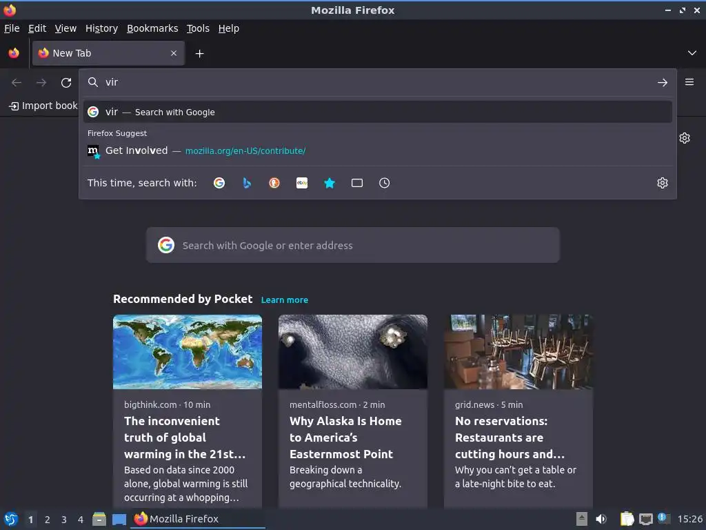Click the network monitor tray icon

pos(646,520)
